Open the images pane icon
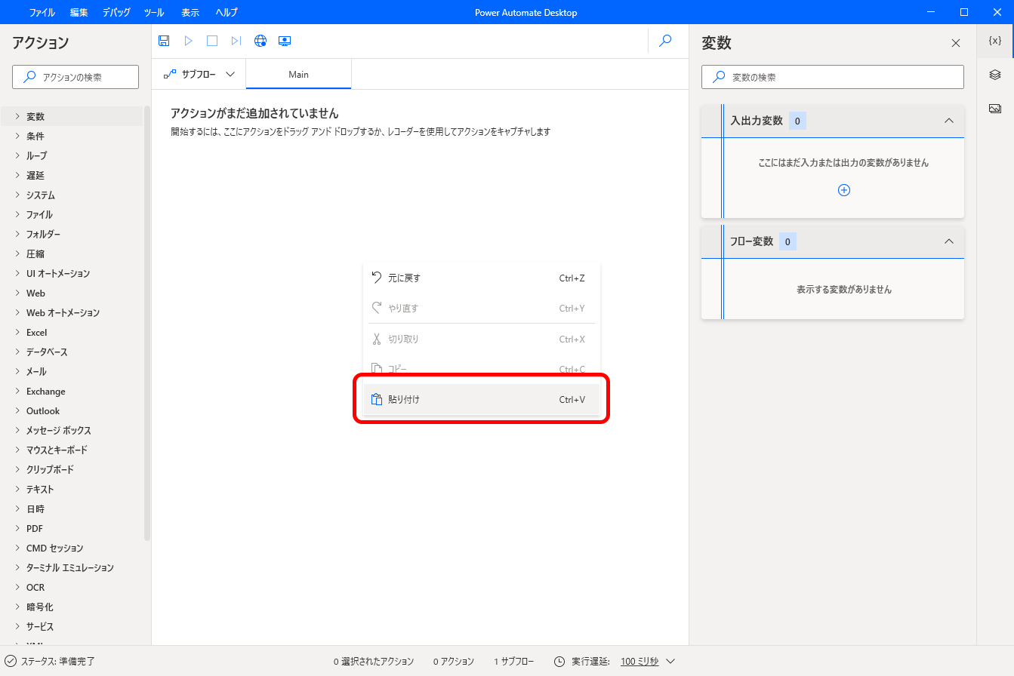The image size is (1014, 676). click(x=995, y=109)
